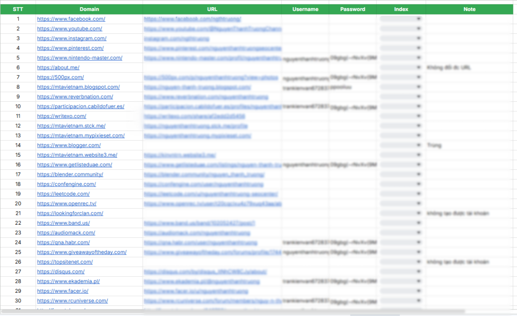The width and height of the screenshot is (517, 316).
Task: Visit the https://www.band.us/ link
Action: (x=64, y=223)
